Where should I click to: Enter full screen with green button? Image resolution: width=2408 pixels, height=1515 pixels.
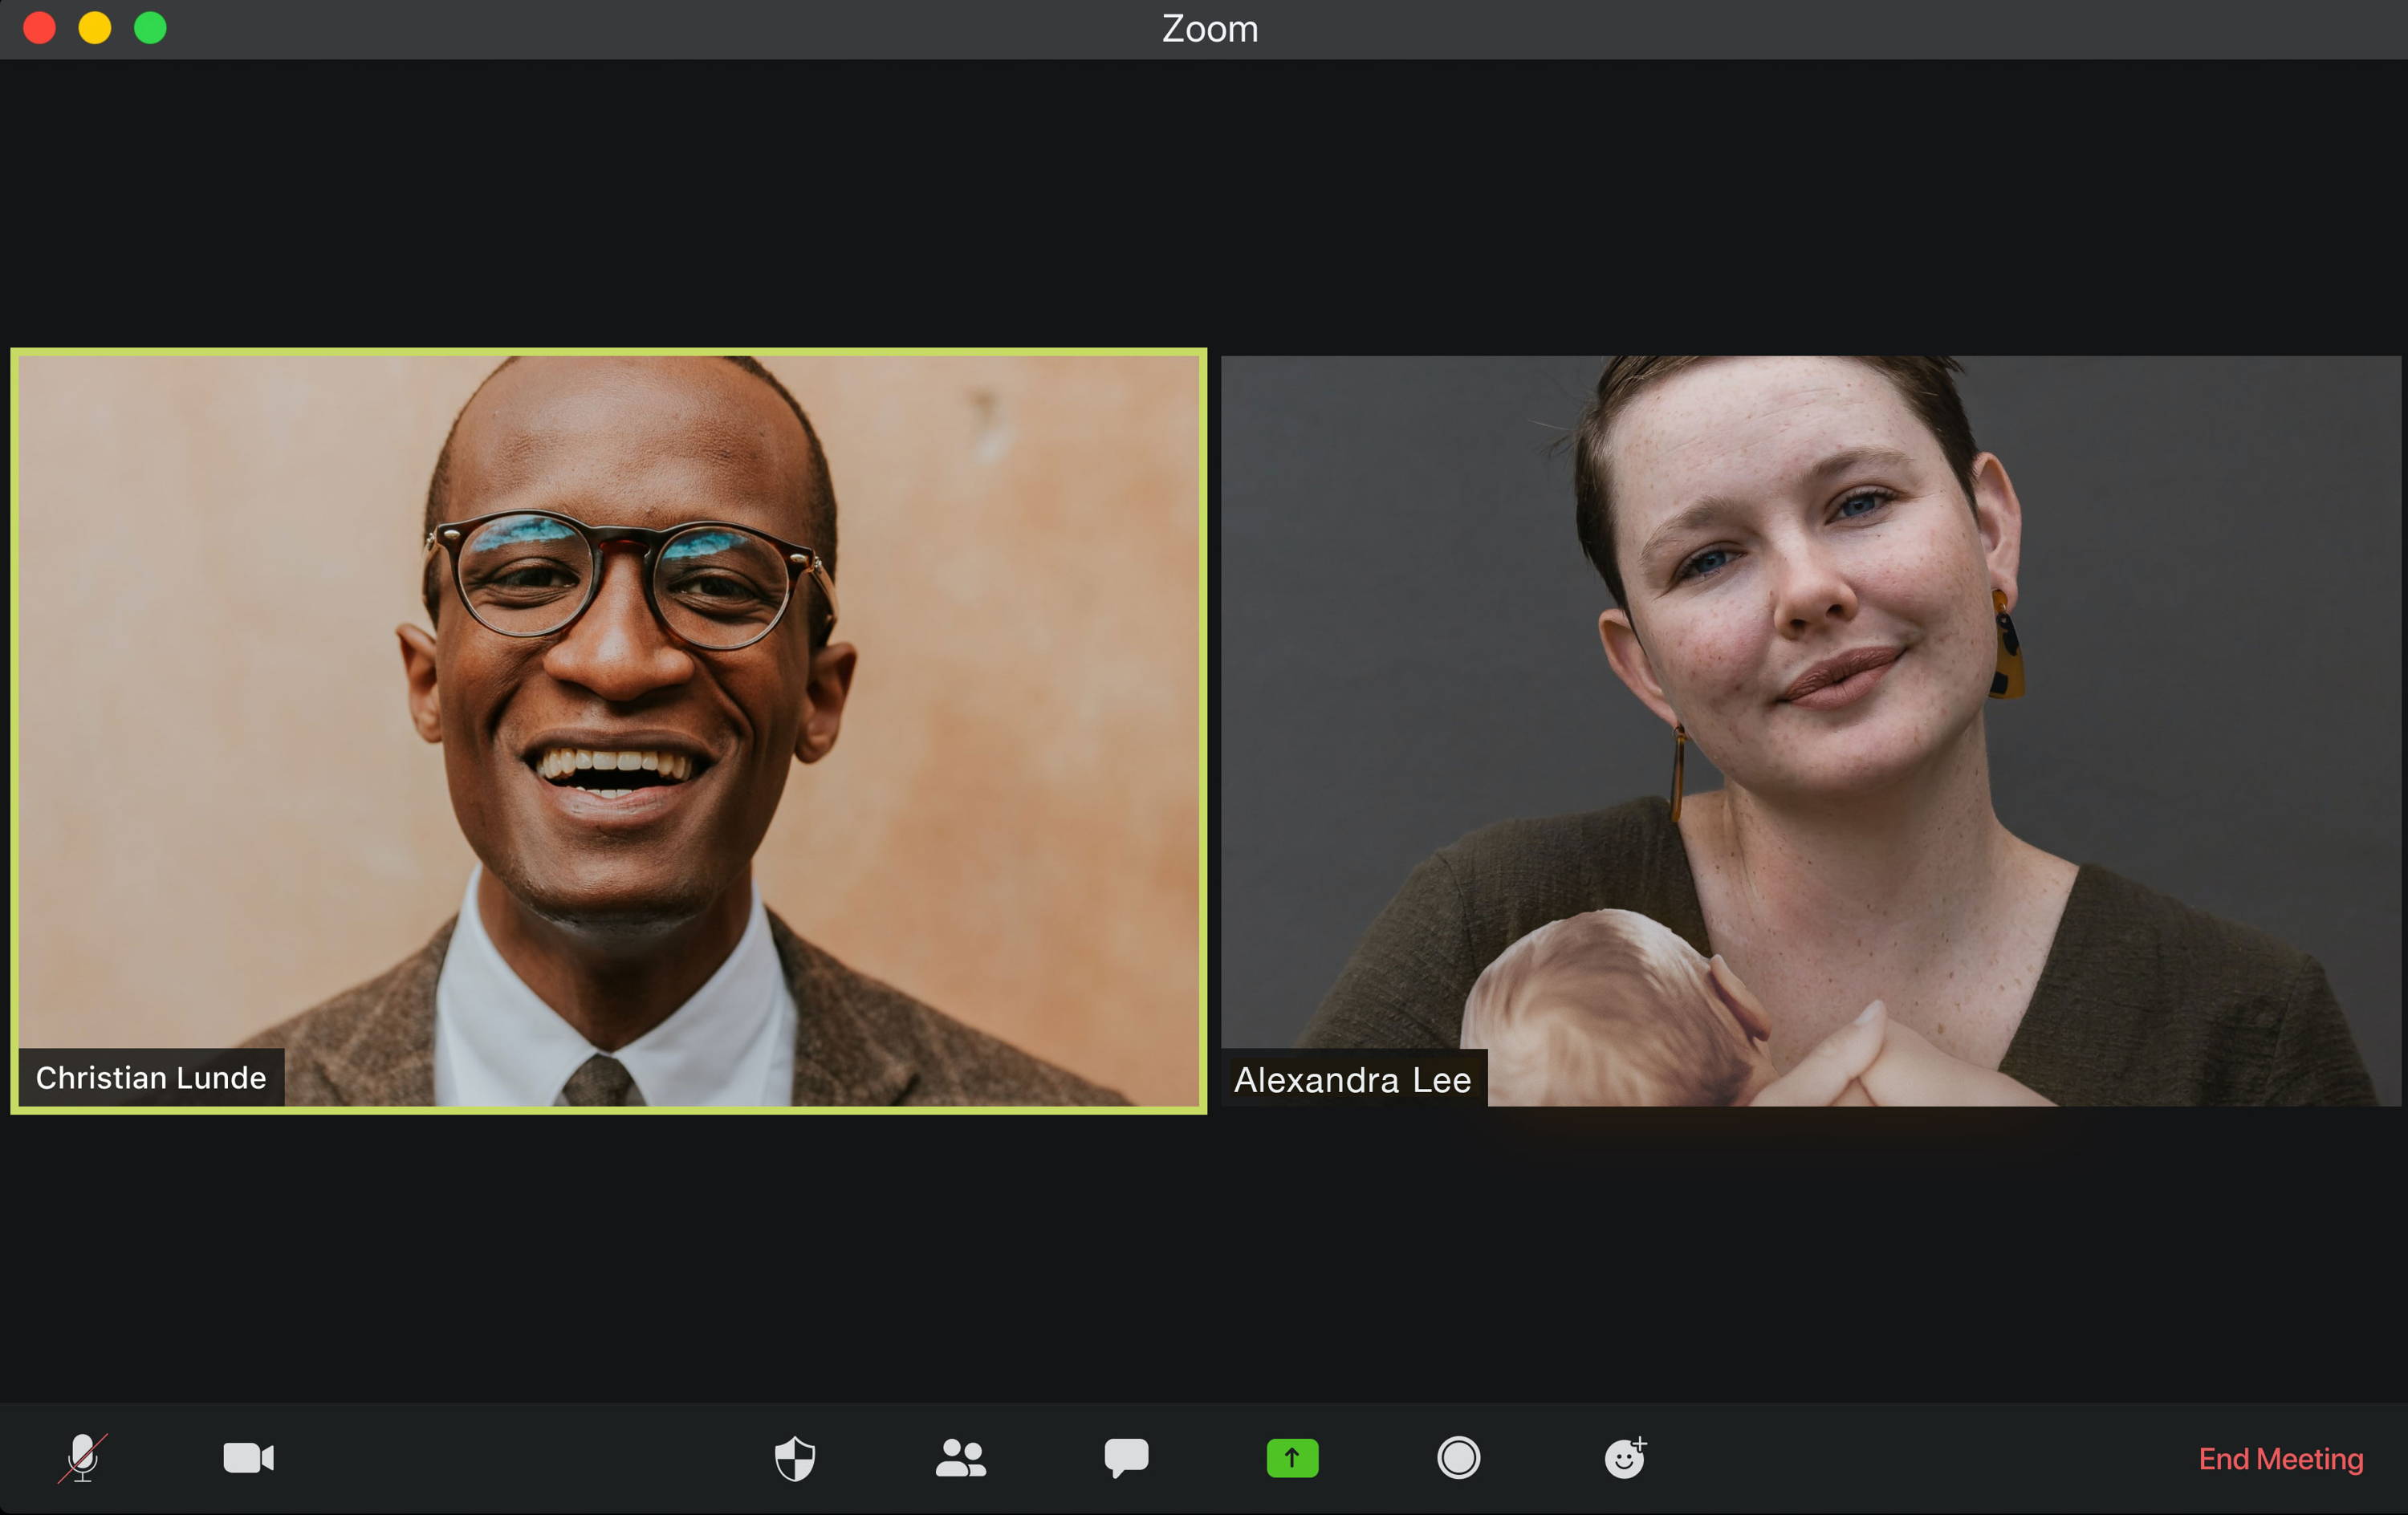[x=151, y=28]
